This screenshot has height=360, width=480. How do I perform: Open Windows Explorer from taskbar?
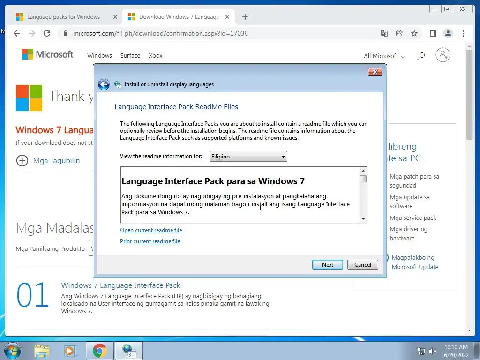click(x=42, y=352)
